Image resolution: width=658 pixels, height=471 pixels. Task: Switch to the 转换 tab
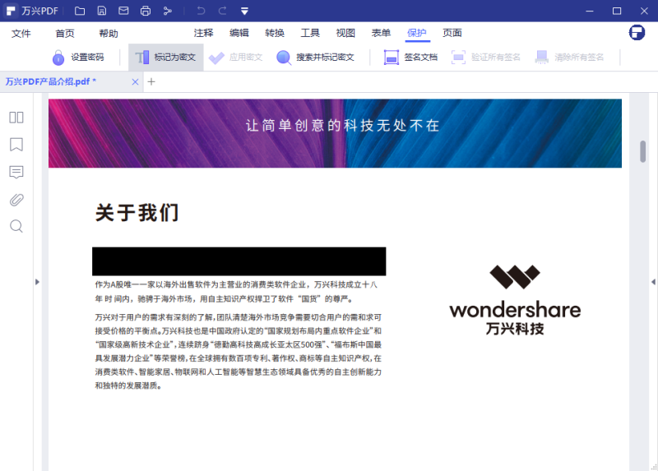[x=275, y=33]
